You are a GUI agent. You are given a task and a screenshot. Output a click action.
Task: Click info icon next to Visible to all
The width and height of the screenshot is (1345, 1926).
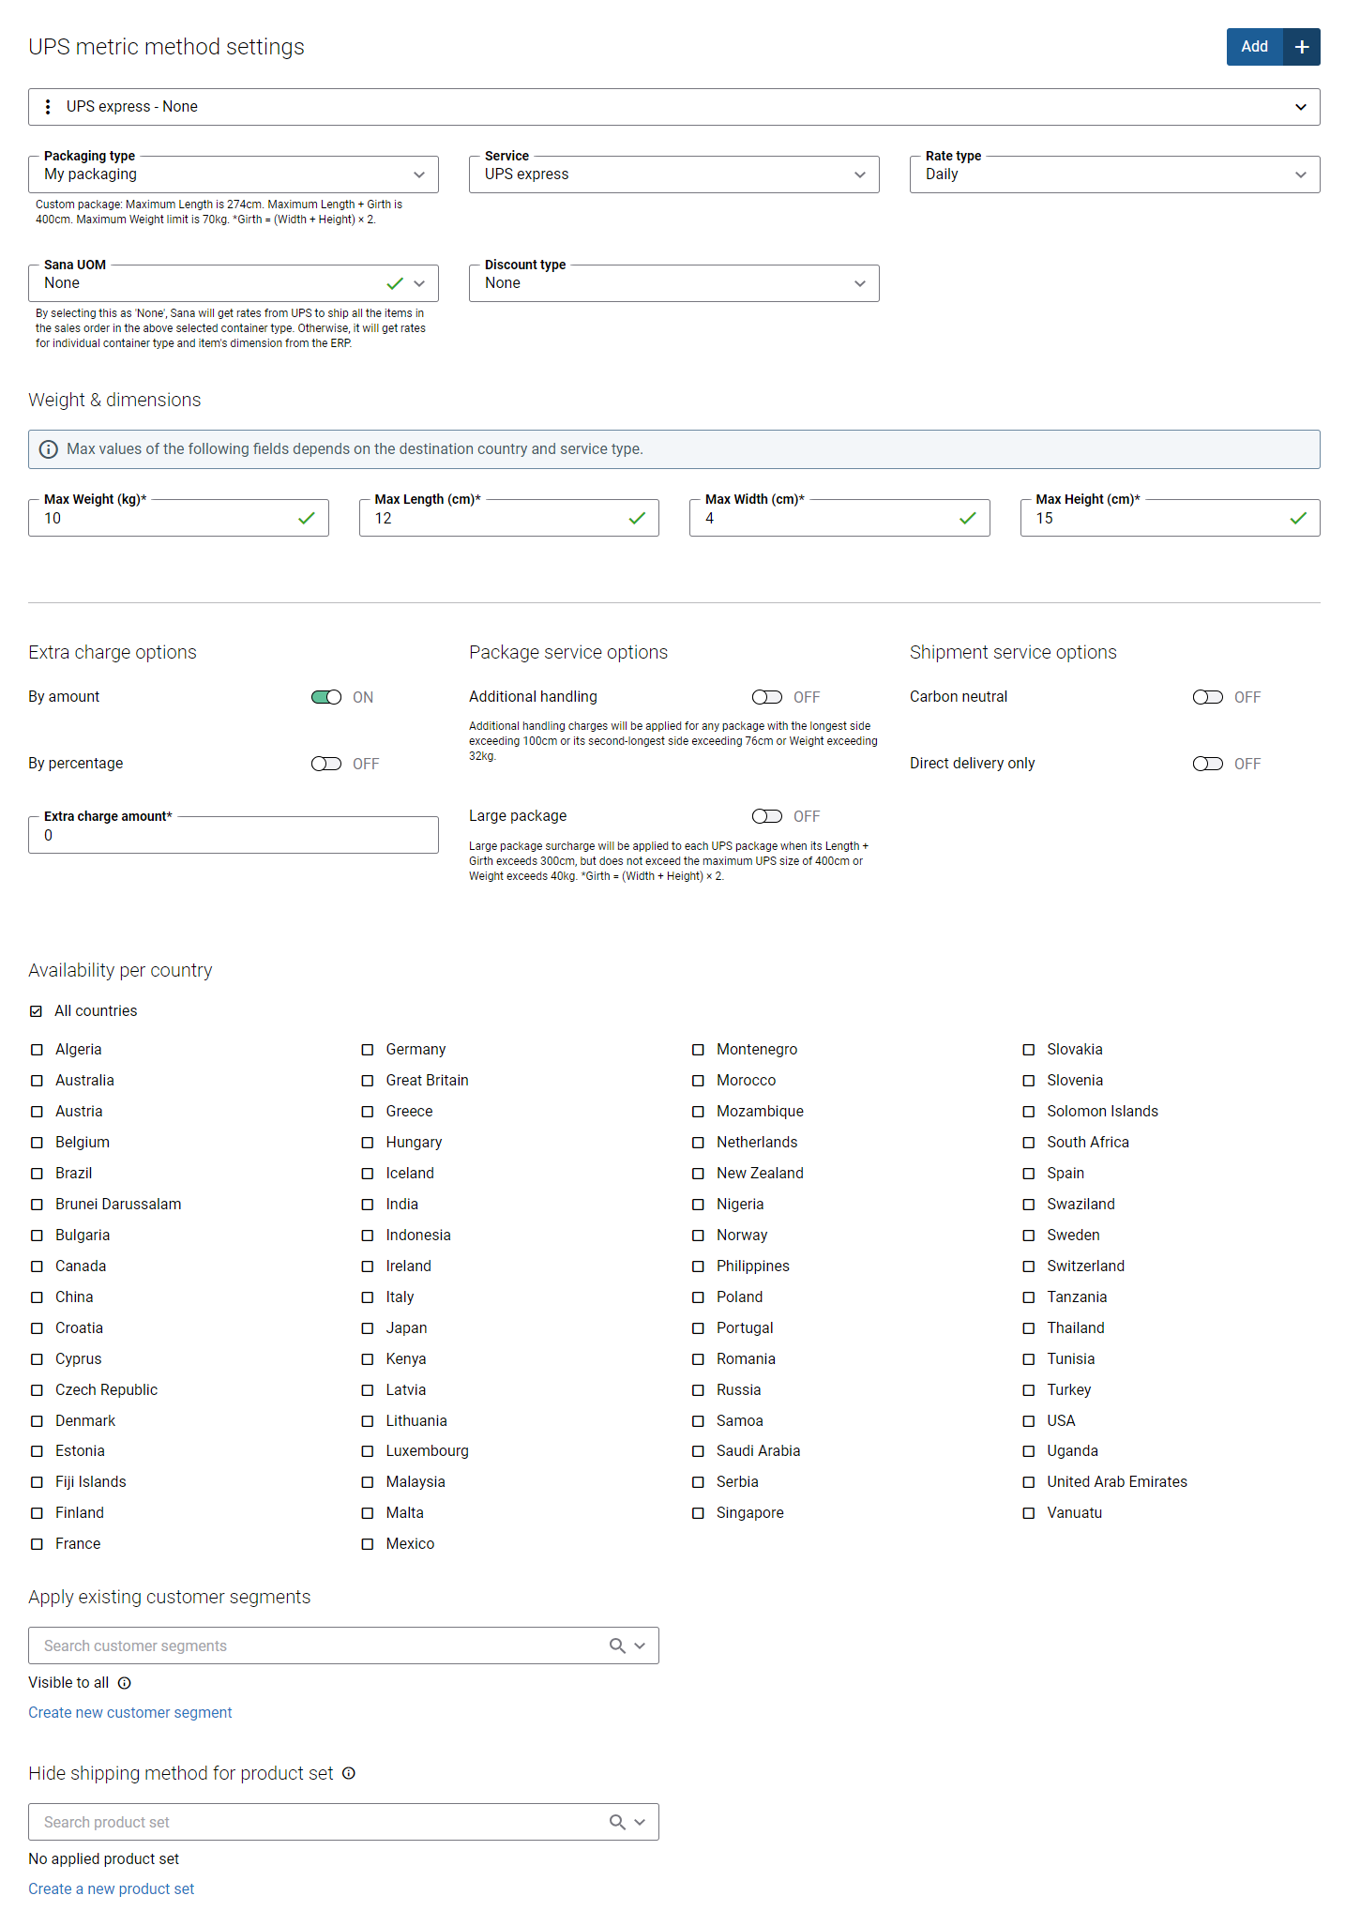[124, 1683]
